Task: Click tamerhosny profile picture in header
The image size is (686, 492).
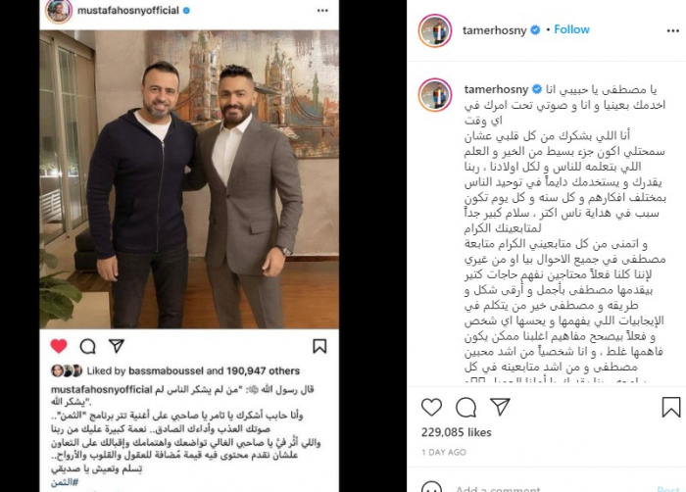Action: tap(435, 30)
